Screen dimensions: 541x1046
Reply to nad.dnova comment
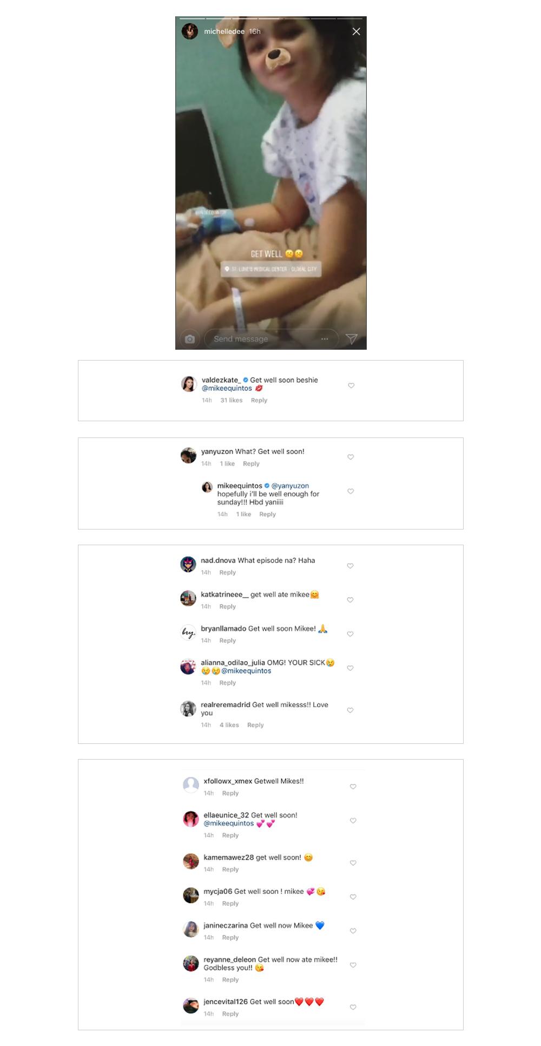227,572
